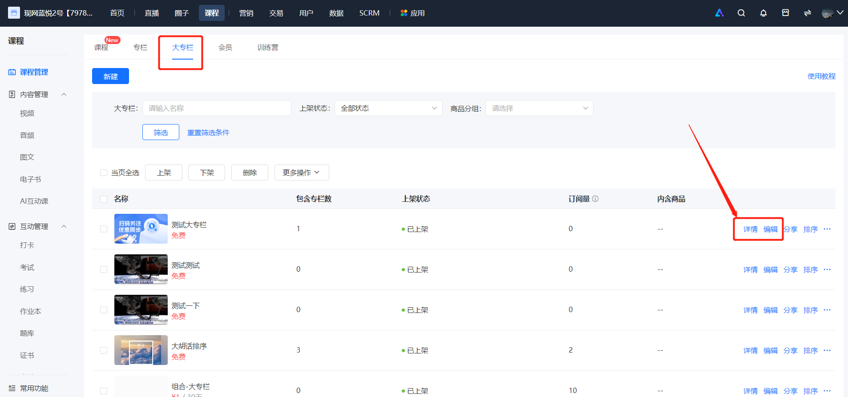This screenshot has width=848, height=397.
Task: Open 电子书 in the sidebar
Action: point(30,179)
